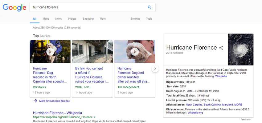Expand the Wikipedia result URL dropdown arrow
The image size is (262, 123).
click(x=95, y=117)
